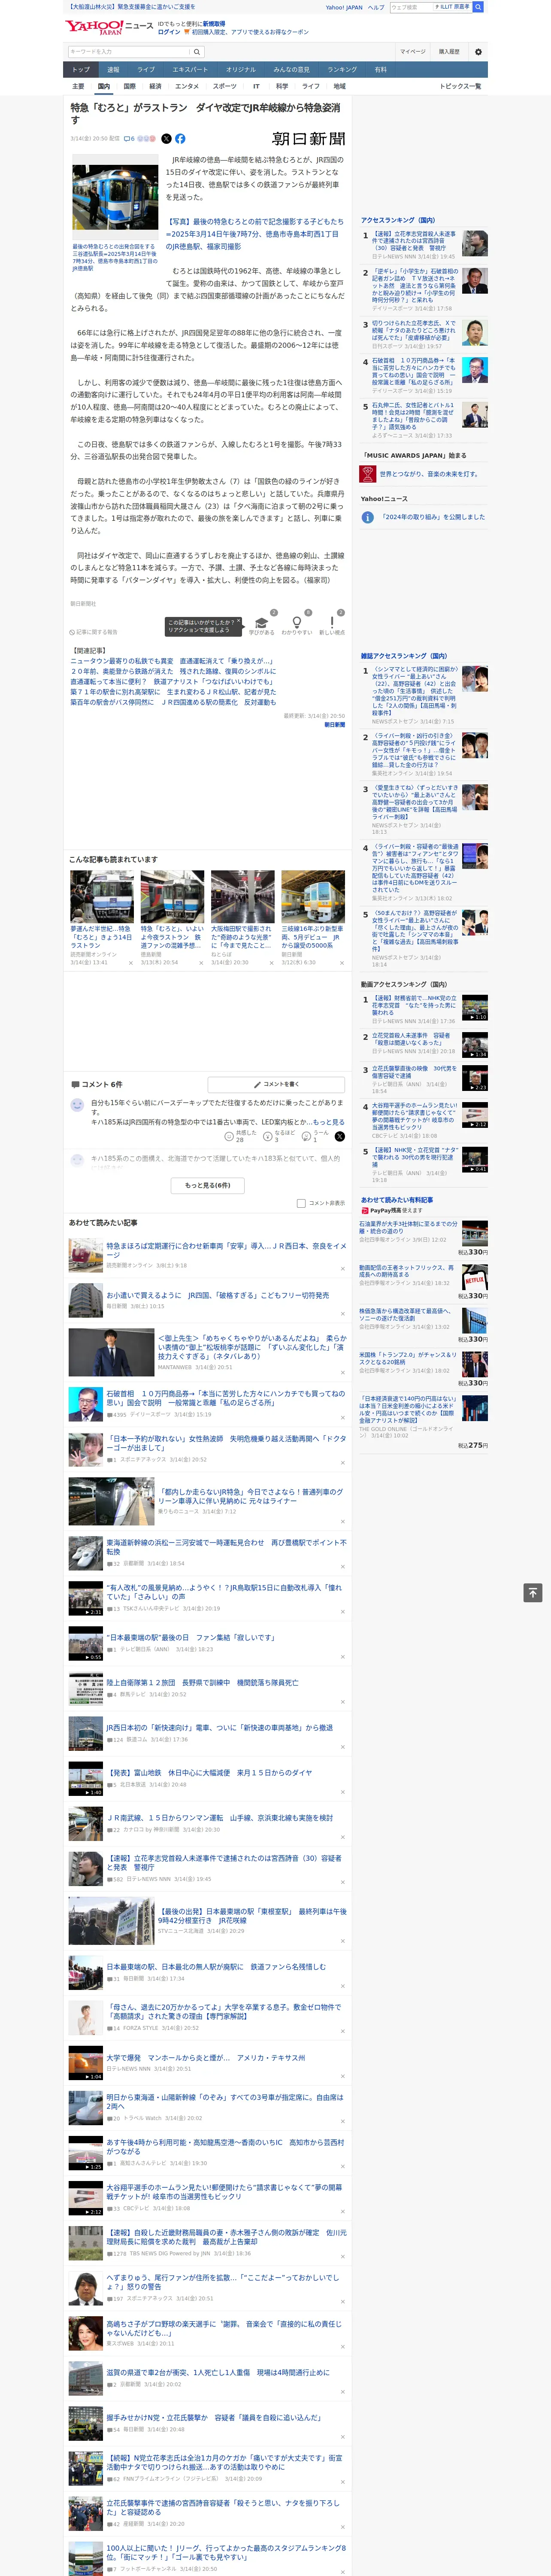Click the 学びがある graduation cap reaction
Viewport: 551px width, 2576px height.
262,624
